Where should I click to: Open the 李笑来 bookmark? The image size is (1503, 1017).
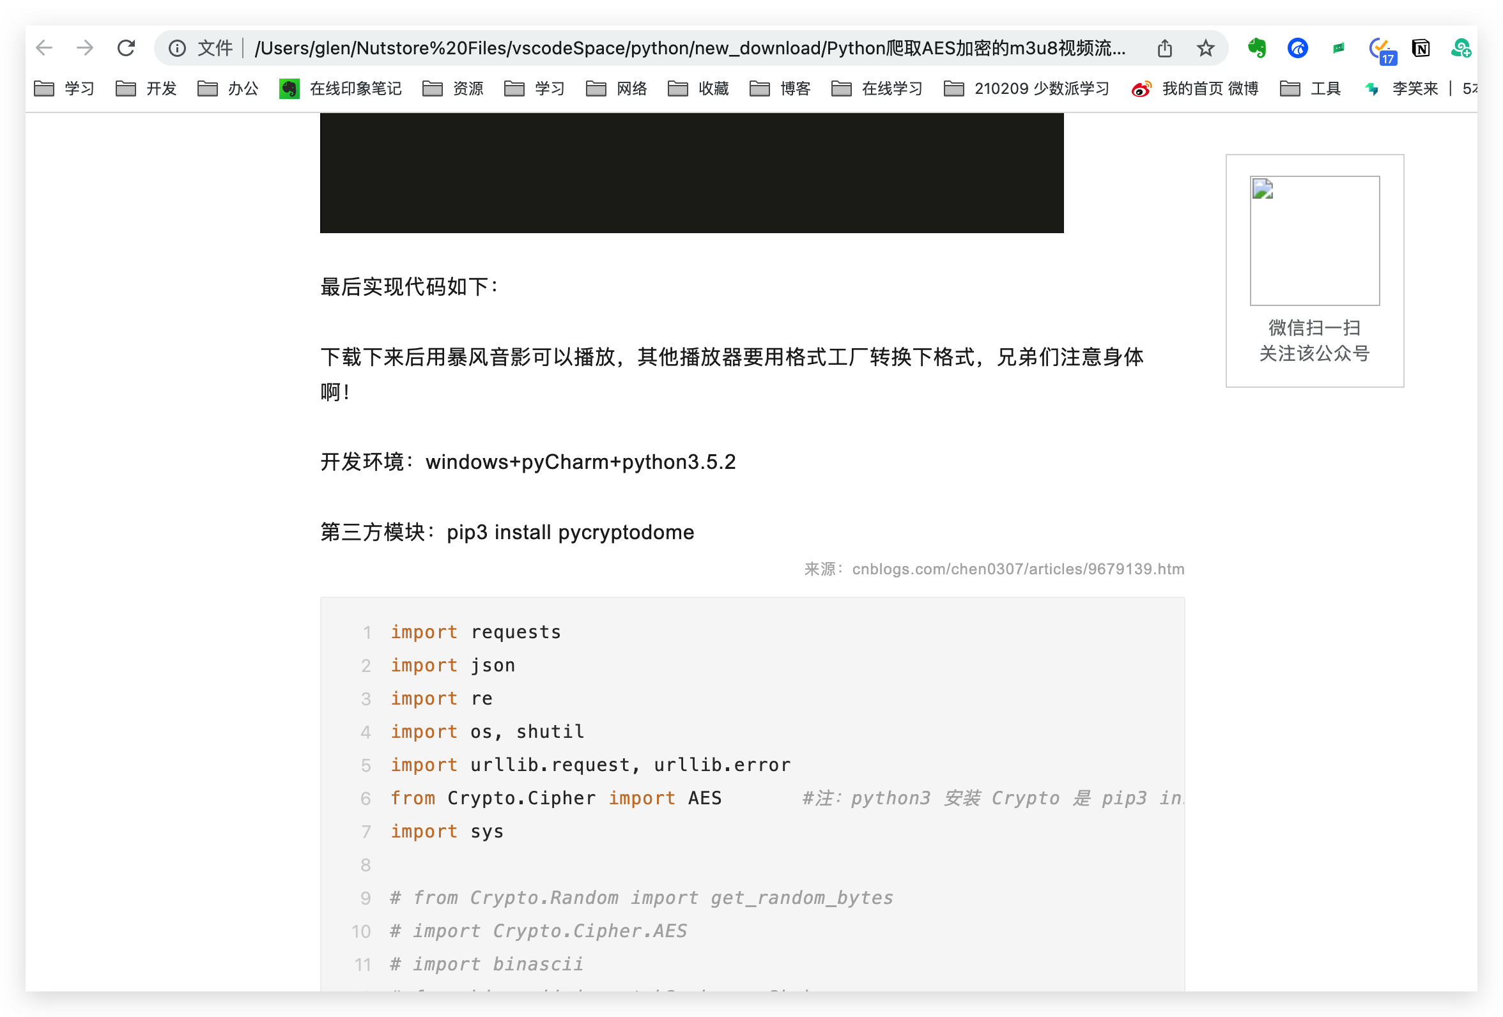point(1402,89)
